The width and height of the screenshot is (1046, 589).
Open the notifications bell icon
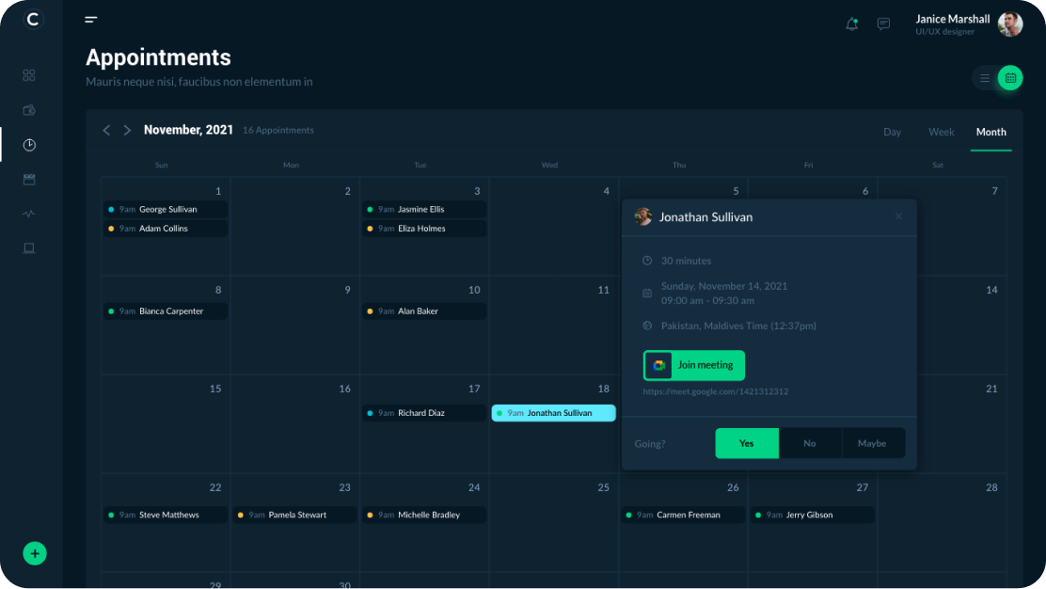851,24
